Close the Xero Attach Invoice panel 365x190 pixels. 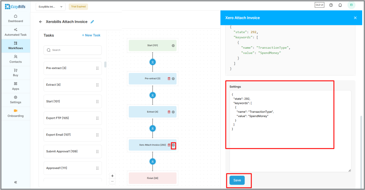pyautogui.click(x=355, y=18)
